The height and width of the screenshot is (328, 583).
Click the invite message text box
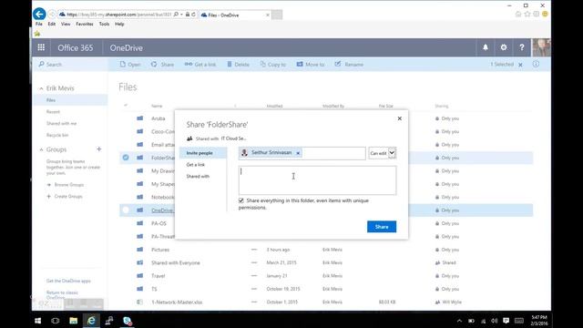(317, 180)
